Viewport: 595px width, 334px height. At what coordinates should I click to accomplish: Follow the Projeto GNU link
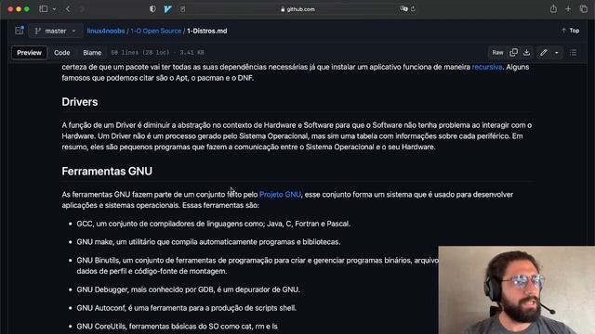click(x=280, y=194)
